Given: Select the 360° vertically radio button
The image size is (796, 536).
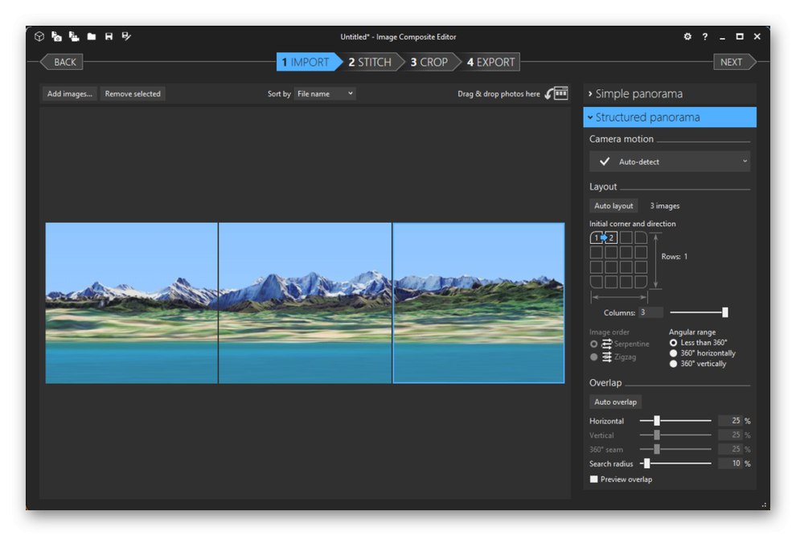Looking at the screenshot, I should pos(674,364).
